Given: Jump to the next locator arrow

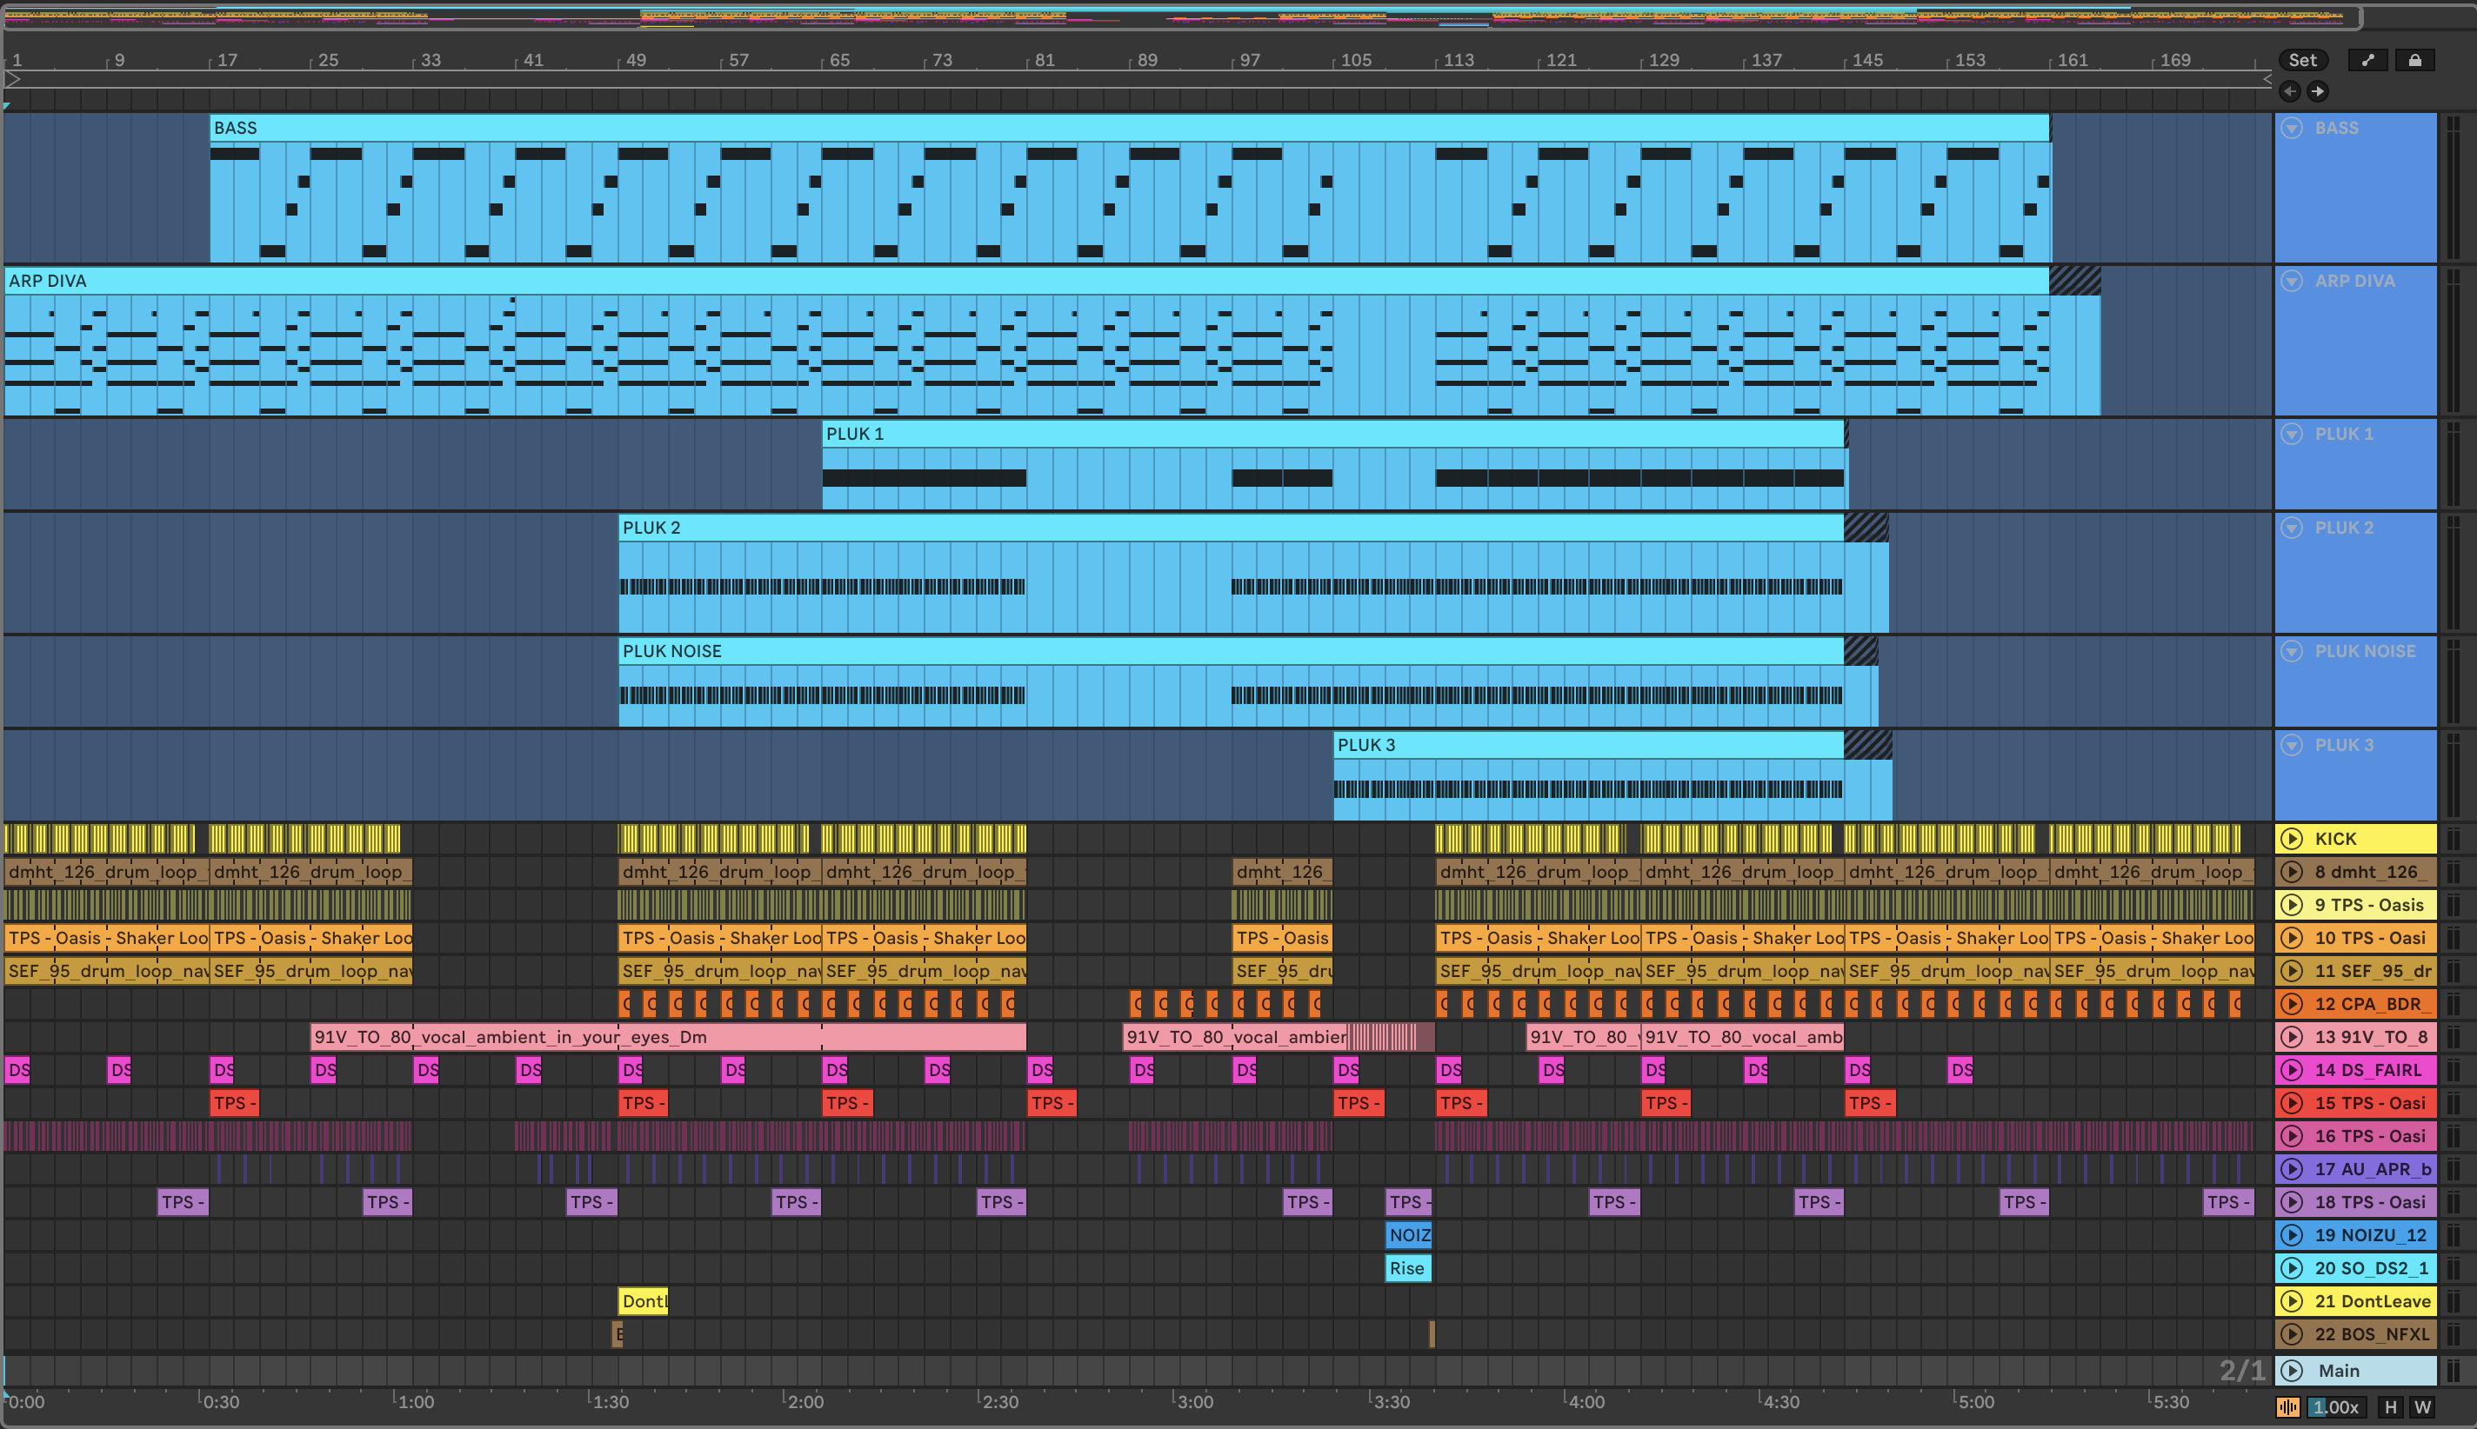Looking at the screenshot, I should (x=2317, y=91).
